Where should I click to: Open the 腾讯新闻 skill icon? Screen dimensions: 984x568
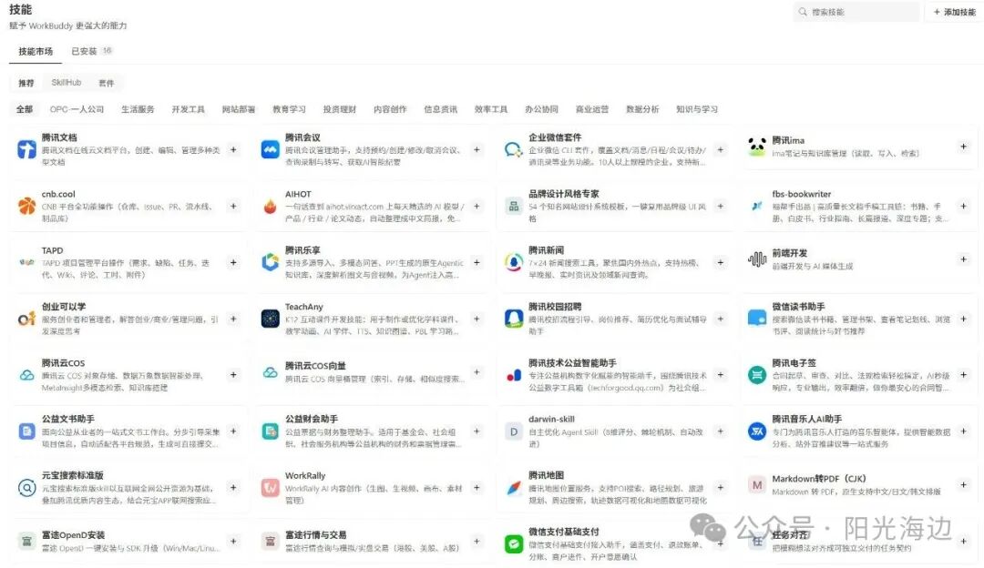[513, 262]
